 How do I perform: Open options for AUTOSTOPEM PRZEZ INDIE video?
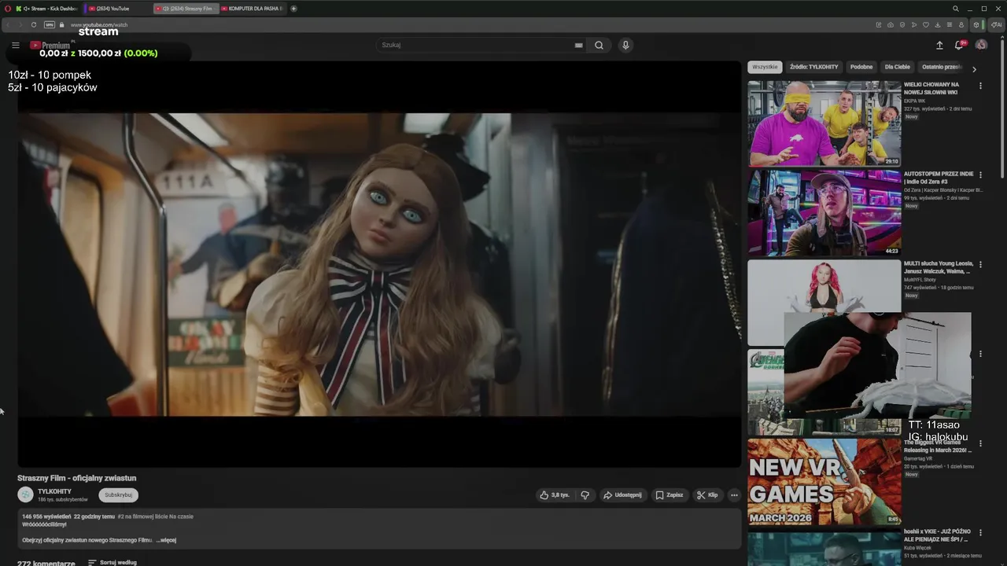point(980,175)
